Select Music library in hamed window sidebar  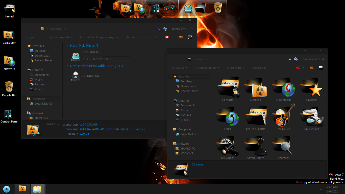click(x=182, y=110)
